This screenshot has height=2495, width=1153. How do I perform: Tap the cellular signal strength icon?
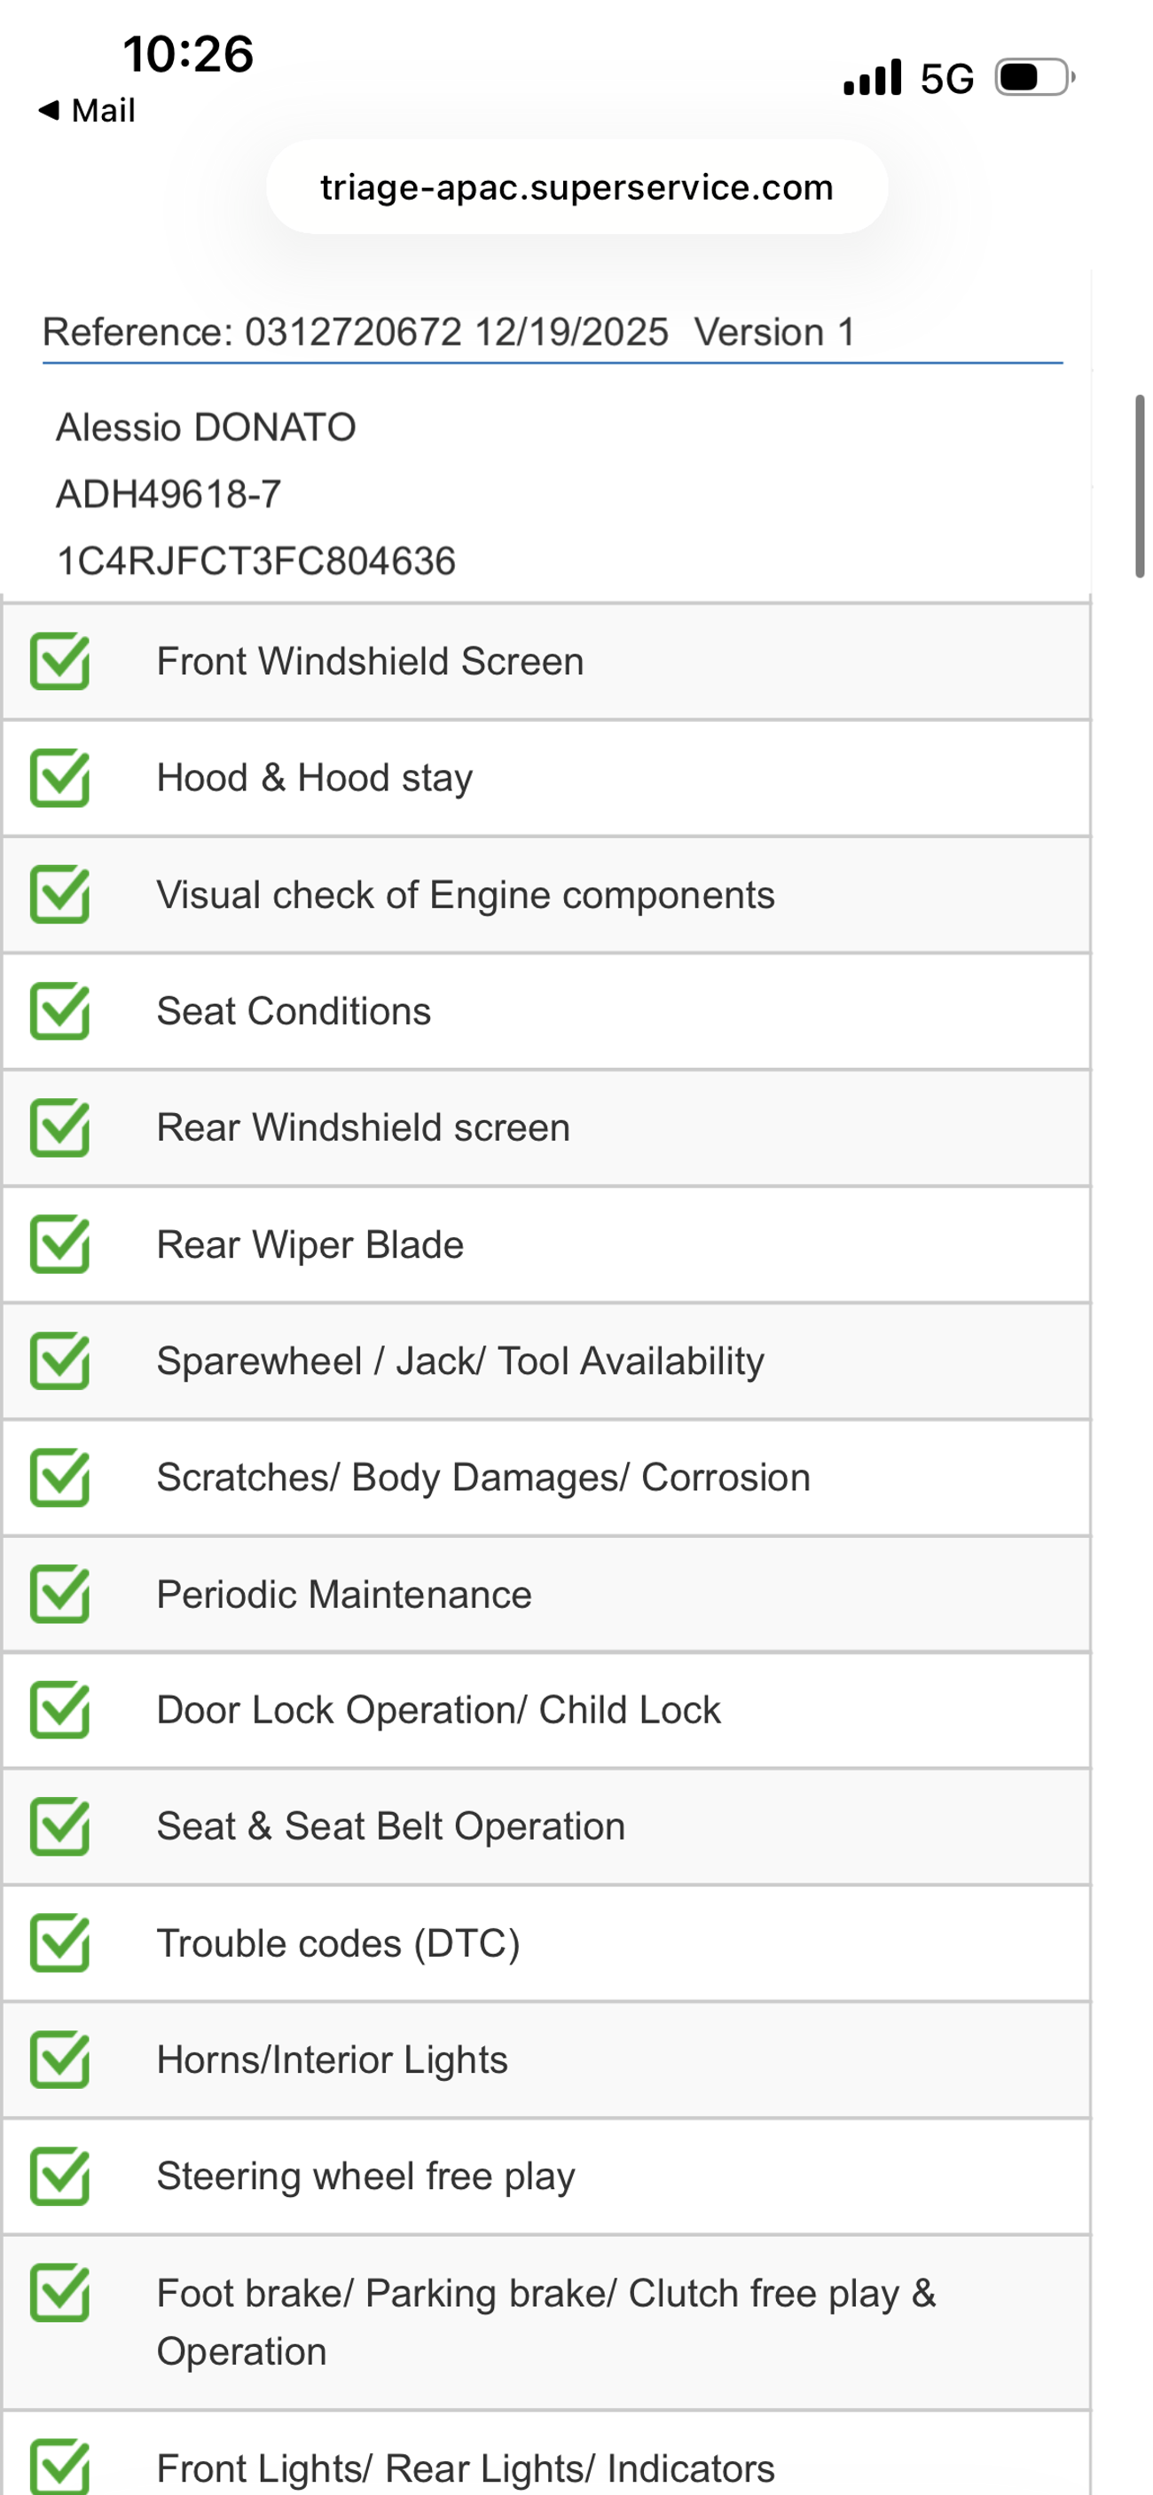click(x=872, y=77)
